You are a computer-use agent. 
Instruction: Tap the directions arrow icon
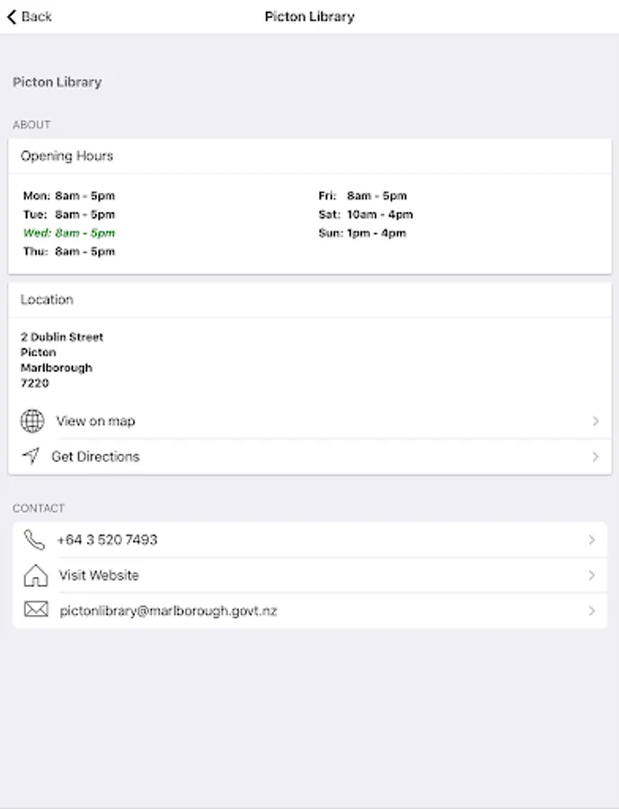(x=31, y=457)
